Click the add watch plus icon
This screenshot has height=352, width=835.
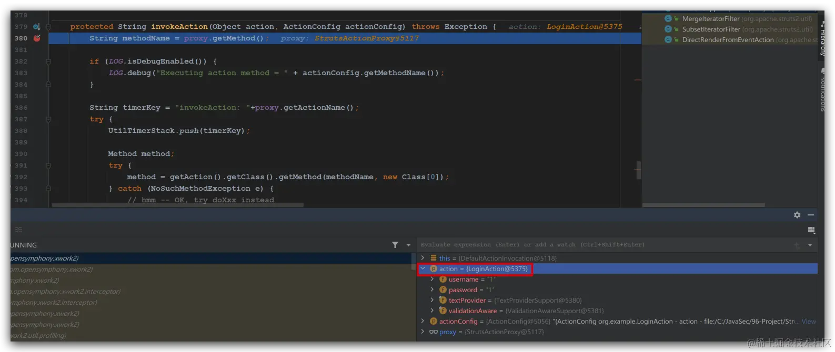[797, 245]
